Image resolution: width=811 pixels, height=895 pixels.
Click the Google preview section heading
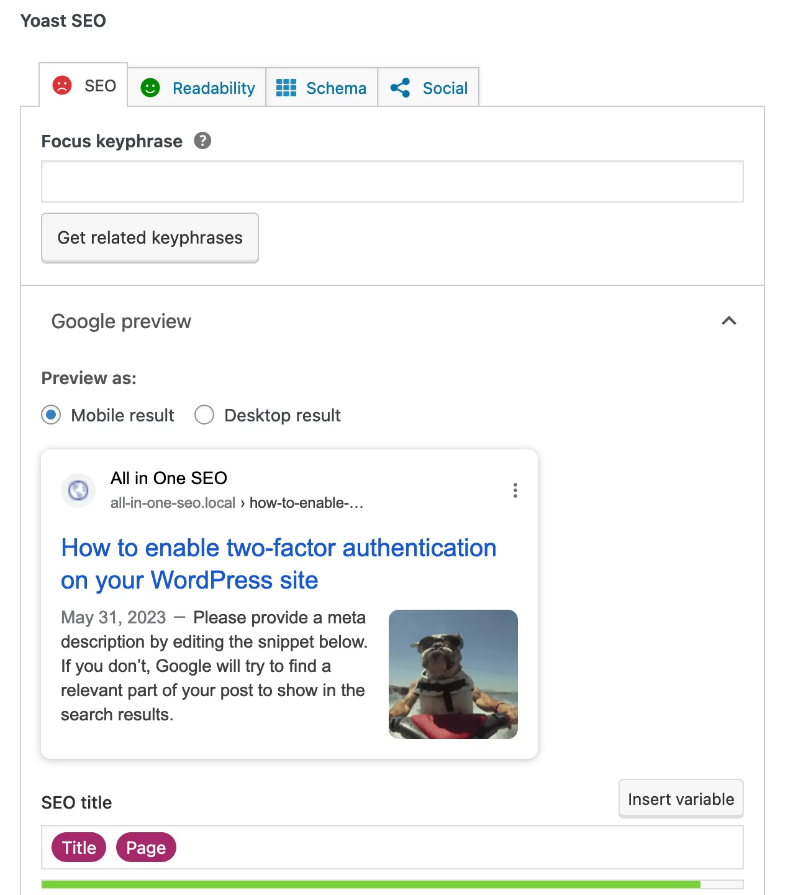point(121,321)
